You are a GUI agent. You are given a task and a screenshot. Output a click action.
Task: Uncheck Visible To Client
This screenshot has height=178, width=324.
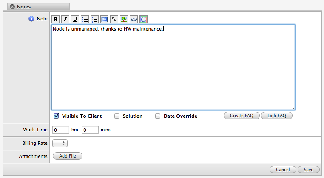click(56, 116)
